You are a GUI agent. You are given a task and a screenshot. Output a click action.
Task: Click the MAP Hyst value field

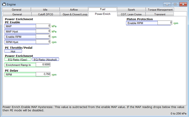[43, 31]
